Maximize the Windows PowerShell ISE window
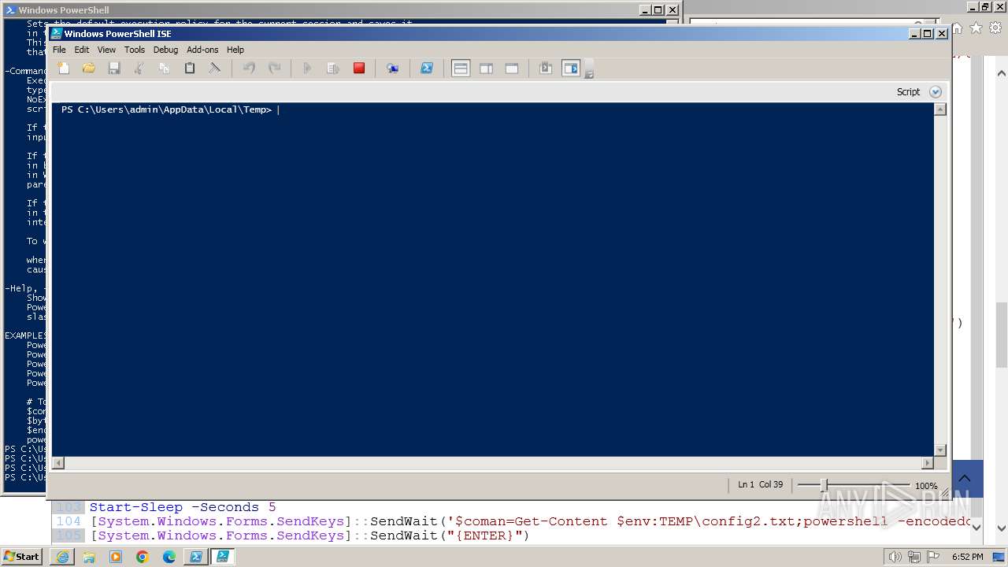Screen dimensions: 1008x567 (928, 34)
